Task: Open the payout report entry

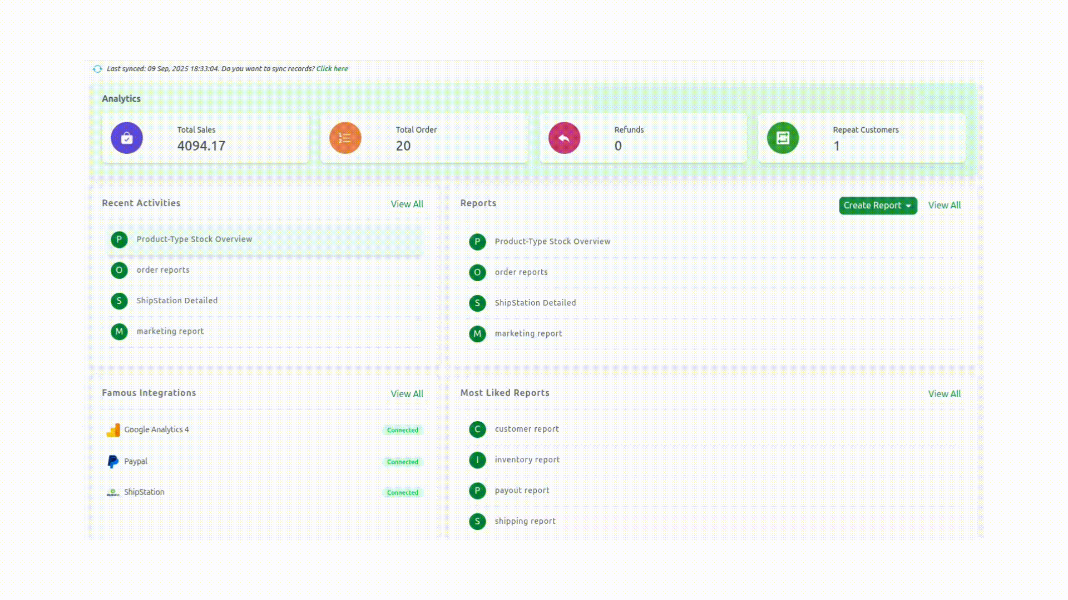Action: (521, 491)
